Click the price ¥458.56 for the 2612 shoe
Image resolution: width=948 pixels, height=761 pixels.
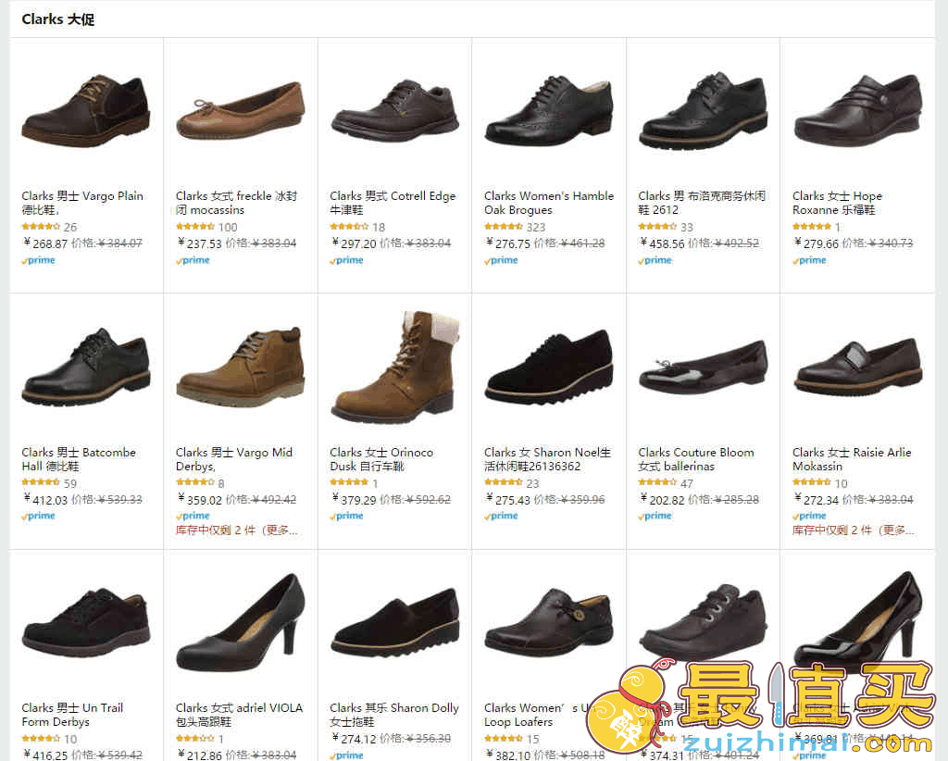click(662, 243)
